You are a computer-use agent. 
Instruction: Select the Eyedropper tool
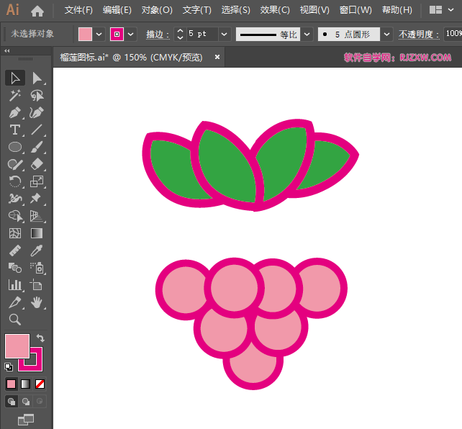(x=37, y=250)
